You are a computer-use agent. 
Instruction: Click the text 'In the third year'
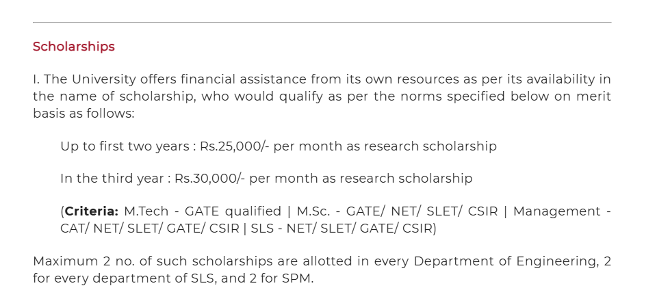coord(113,179)
